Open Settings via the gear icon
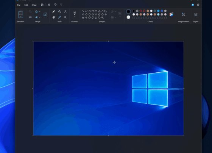Screen dimensions: 212x153 coord(198,5)
